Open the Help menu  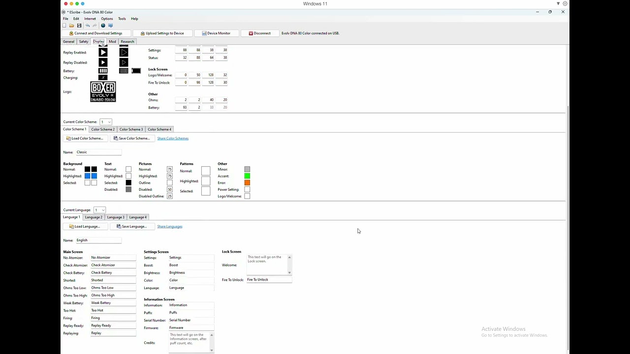coord(134,19)
